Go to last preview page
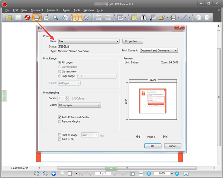 click(165, 137)
